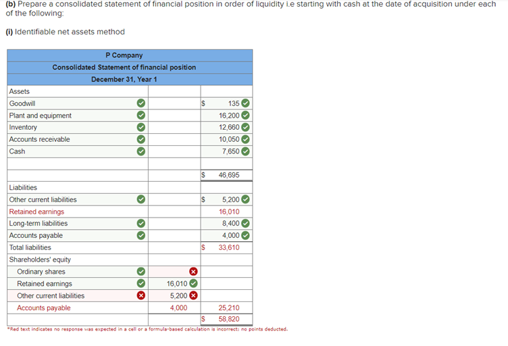Click green check icon beside Cash label
Screen dimensions: 508x346
[141, 151]
